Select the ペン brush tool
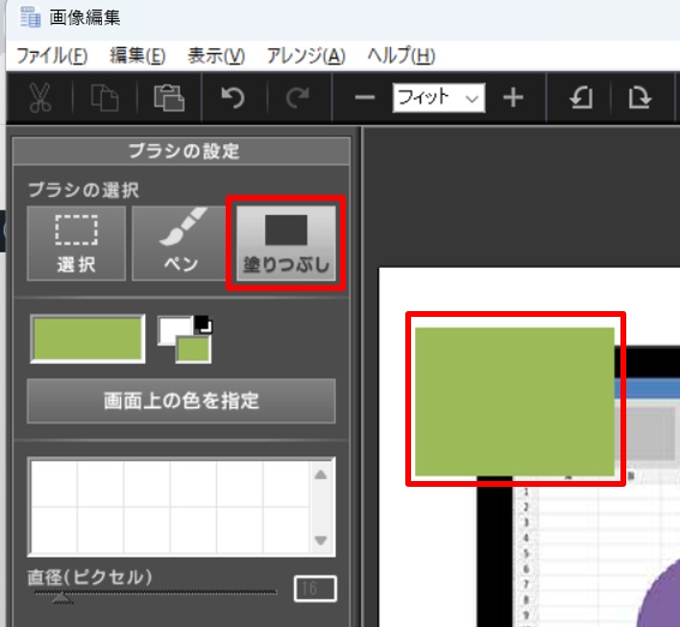The height and width of the screenshot is (627, 680). click(x=180, y=243)
